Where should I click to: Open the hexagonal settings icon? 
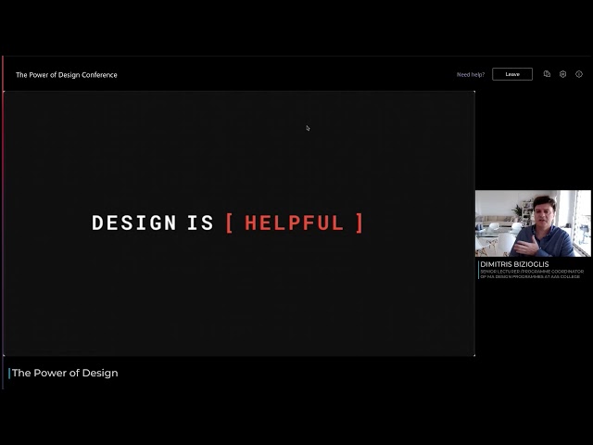(x=562, y=74)
